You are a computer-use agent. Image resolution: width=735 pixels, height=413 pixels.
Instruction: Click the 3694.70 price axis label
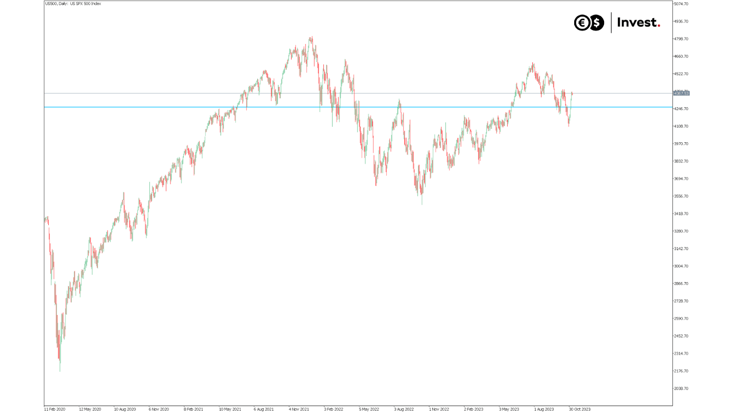click(x=681, y=179)
